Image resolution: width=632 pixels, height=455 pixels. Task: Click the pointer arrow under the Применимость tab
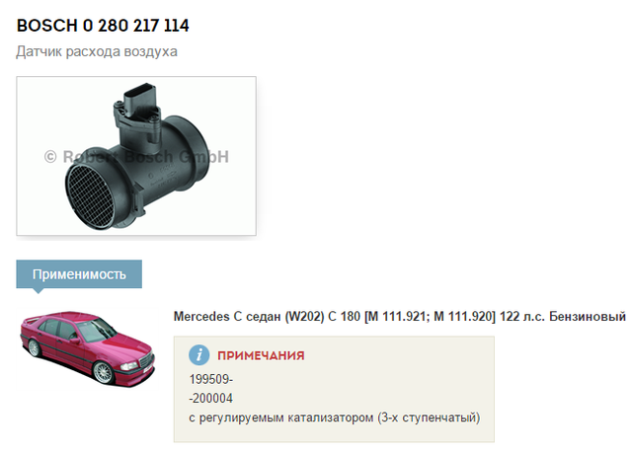click(x=39, y=290)
